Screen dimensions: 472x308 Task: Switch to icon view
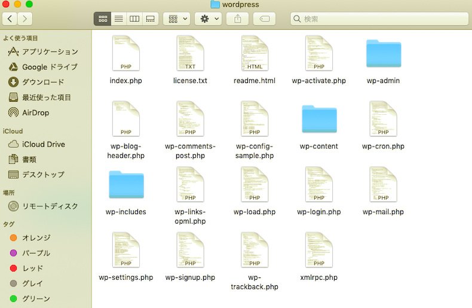pos(103,19)
